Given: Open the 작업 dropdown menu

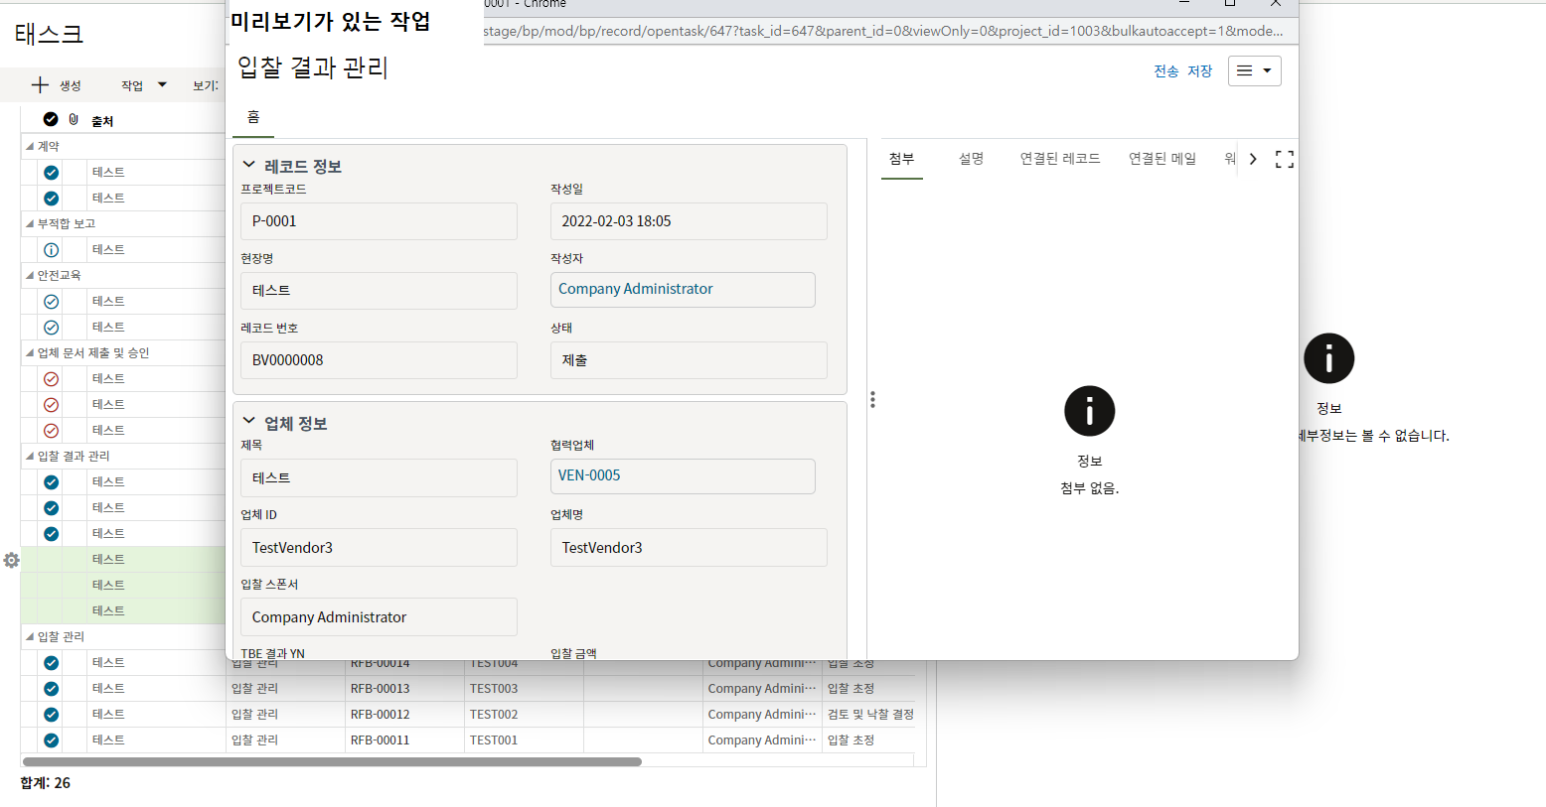Looking at the screenshot, I should pyautogui.click(x=144, y=85).
